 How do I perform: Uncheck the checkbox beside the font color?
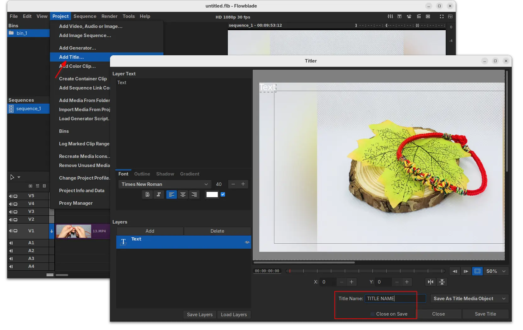223,195
